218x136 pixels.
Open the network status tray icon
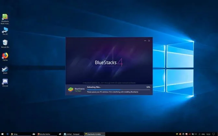[x=200, y=134]
